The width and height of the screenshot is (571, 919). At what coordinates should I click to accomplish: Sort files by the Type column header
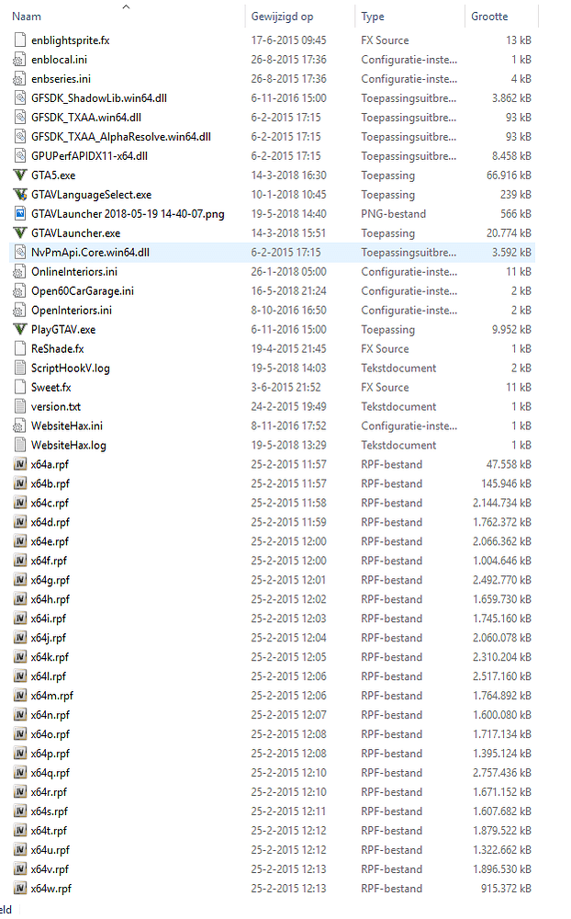373,17
